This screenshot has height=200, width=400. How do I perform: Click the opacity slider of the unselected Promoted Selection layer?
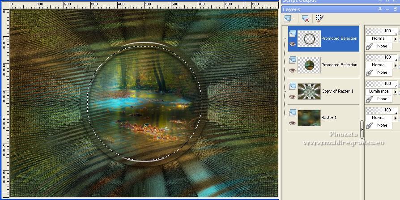tap(381, 58)
